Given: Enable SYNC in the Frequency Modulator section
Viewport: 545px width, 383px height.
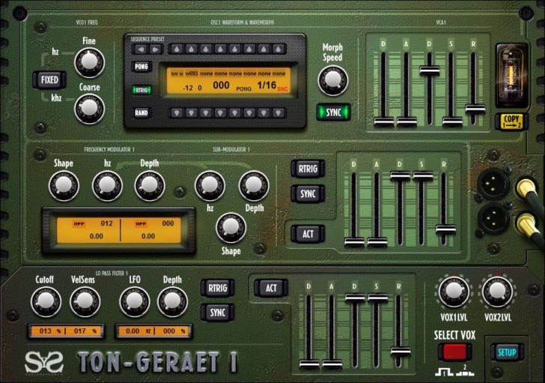Looking at the screenshot, I should pos(308,194).
